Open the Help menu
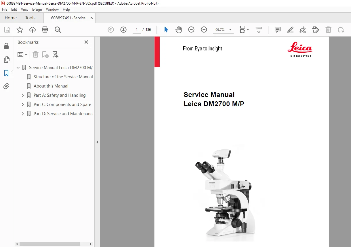This screenshot has height=247, width=351. point(66,9)
